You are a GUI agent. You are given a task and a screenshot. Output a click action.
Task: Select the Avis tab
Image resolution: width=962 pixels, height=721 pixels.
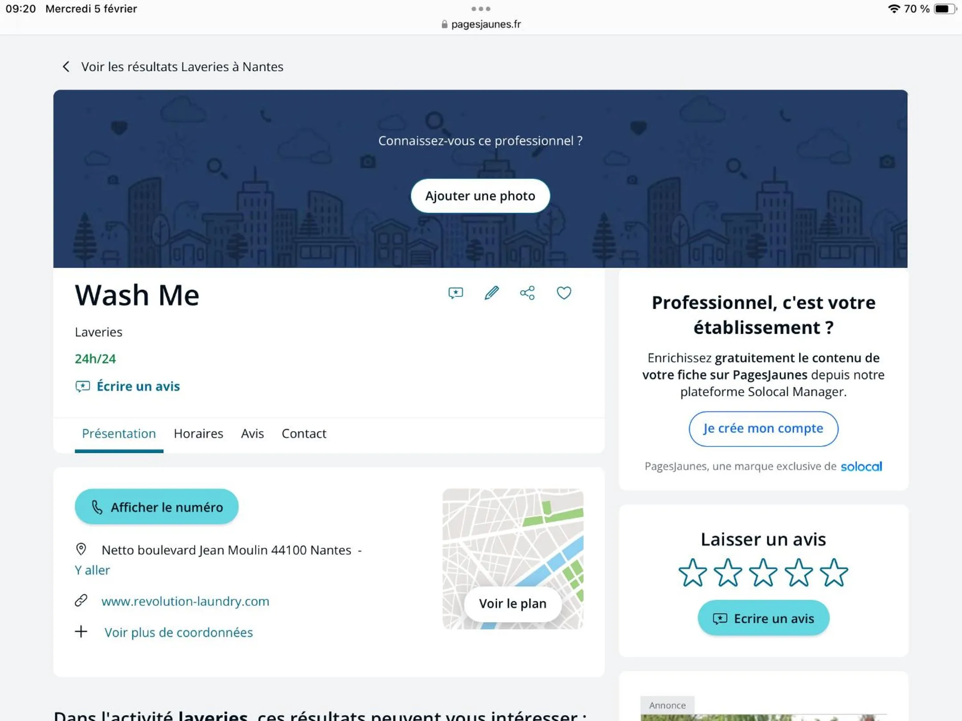(x=252, y=433)
